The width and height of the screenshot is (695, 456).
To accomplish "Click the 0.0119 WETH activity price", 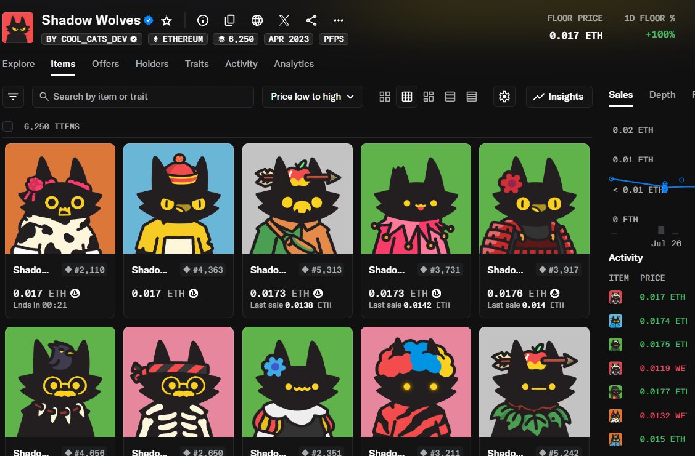I will click(663, 368).
